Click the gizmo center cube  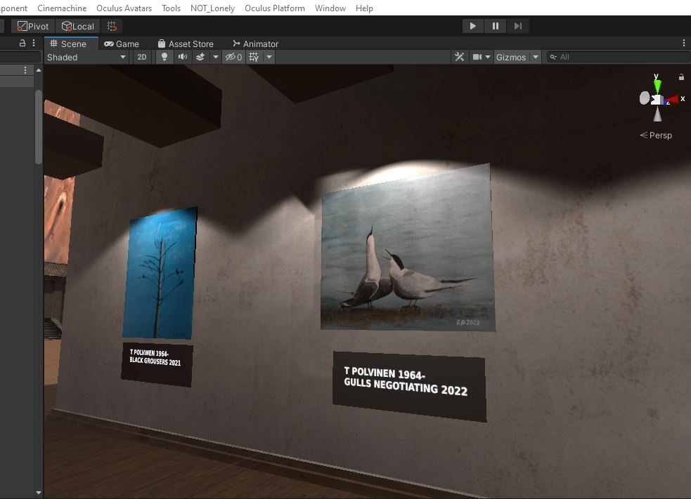tap(657, 100)
